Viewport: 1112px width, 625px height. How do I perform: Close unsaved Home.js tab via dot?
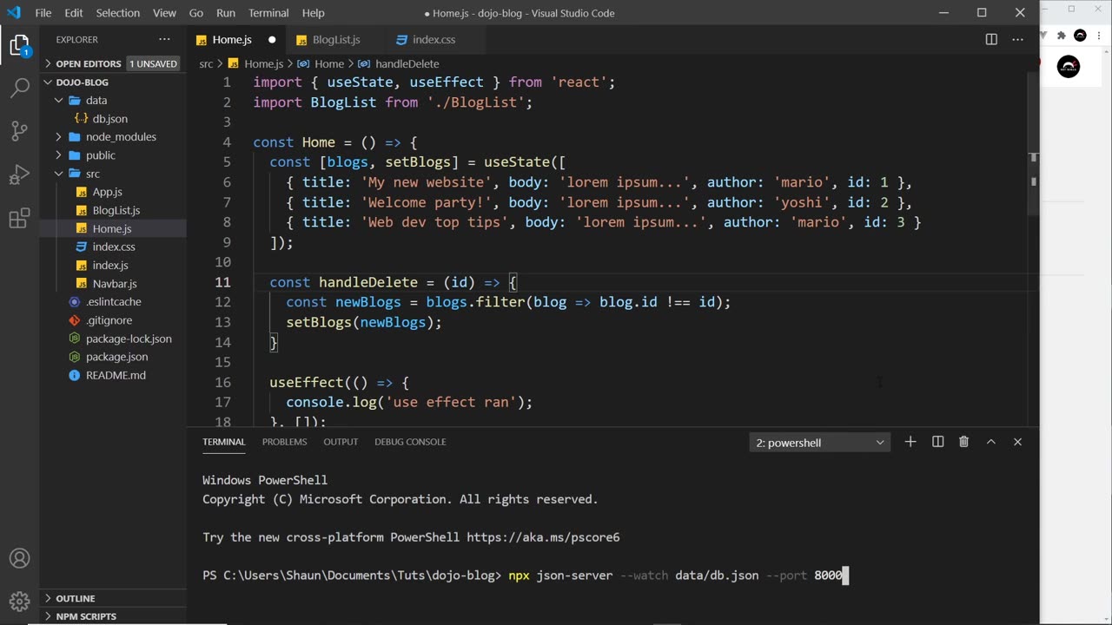click(272, 40)
